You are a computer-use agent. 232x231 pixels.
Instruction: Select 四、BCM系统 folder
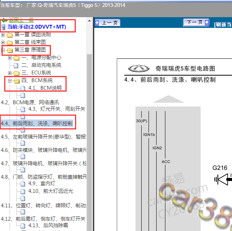tap(37, 80)
